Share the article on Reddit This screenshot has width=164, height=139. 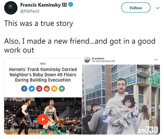coord(46,89)
